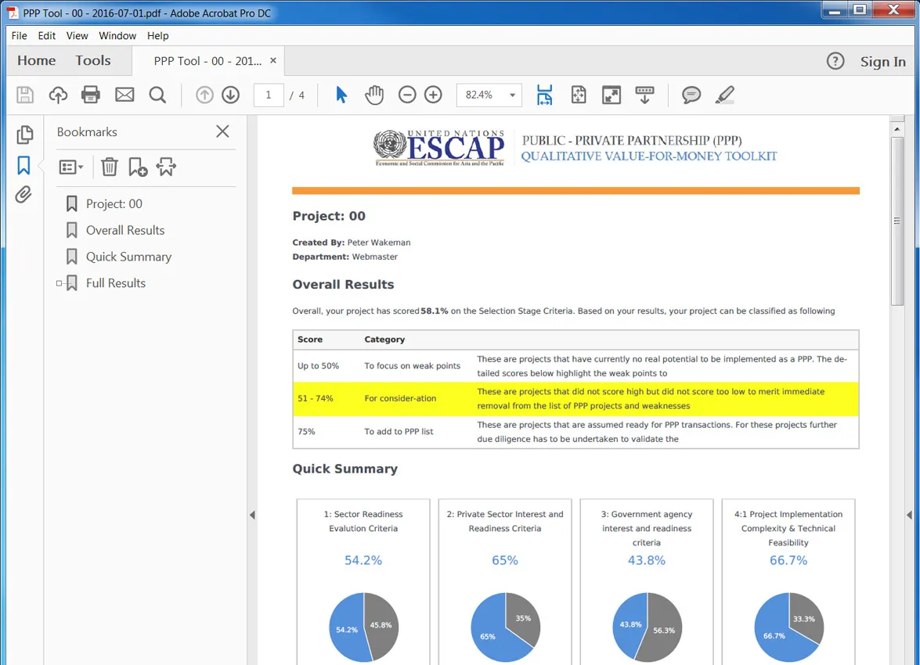Select the Full Results bookmark
Screen dimensions: 920x665
coord(116,283)
